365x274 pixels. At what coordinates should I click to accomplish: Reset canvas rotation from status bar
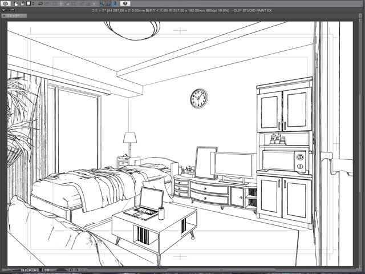click(x=82, y=270)
